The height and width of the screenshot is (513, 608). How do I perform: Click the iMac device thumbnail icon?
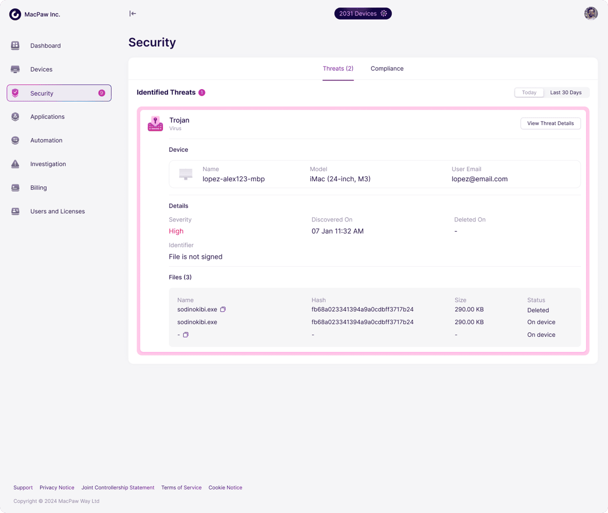(x=185, y=174)
